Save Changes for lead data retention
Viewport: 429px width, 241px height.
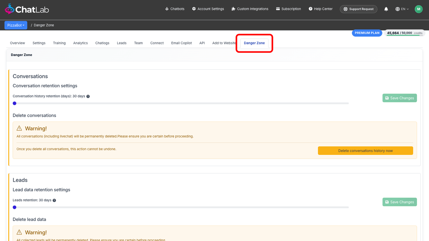(400, 202)
